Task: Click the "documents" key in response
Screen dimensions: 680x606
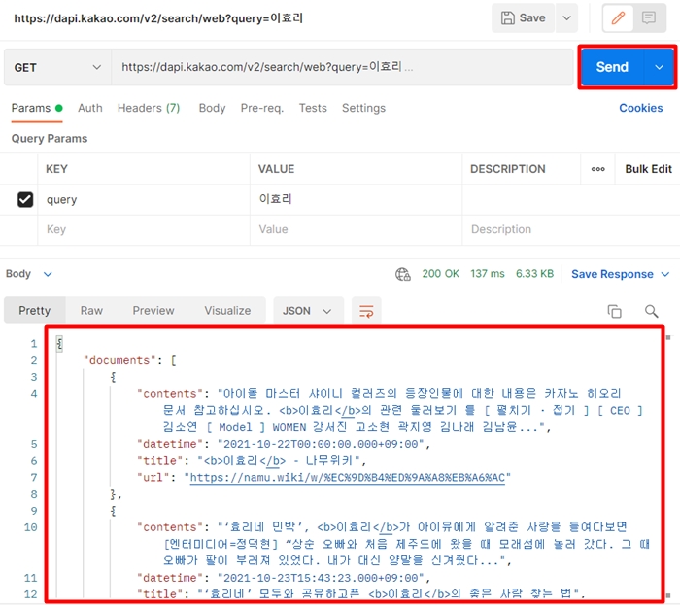Action: pyautogui.click(x=119, y=360)
